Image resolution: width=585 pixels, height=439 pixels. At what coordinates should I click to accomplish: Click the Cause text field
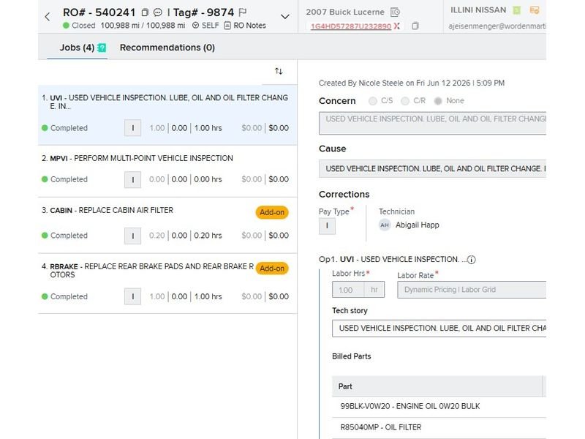(x=432, y=169)
